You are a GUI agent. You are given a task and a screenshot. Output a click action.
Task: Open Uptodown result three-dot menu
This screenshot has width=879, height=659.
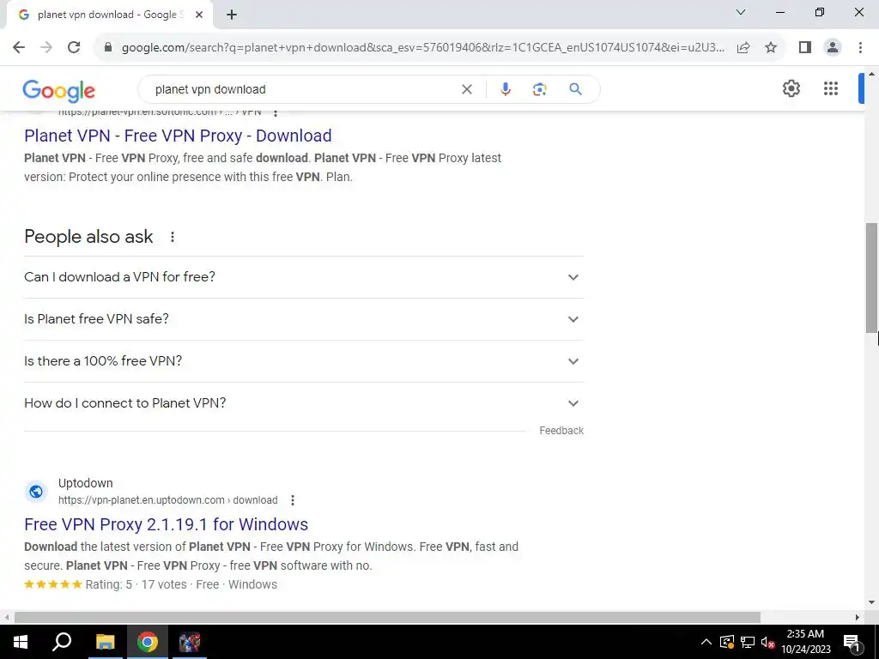pos(292,500)
